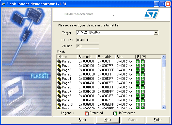This screenshot has width=172, height=125.
Task: Click Page4 write protection lock icon
Action: [143, 79]
